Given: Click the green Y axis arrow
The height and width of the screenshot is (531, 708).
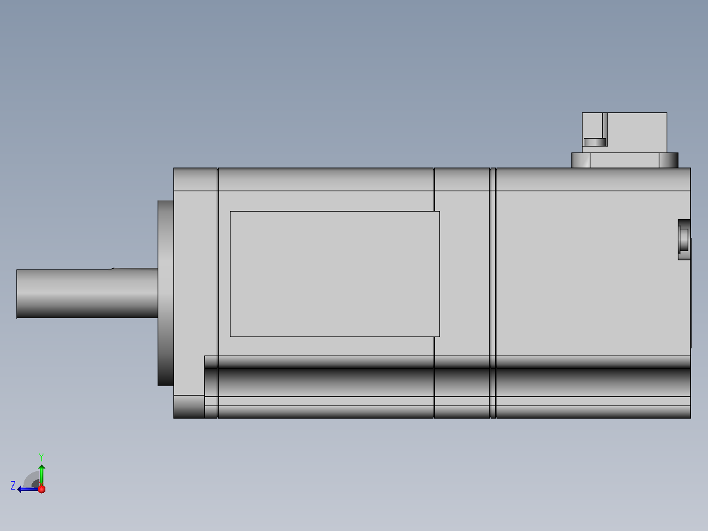Looking at the screenshot, I should tap(41, 474).
